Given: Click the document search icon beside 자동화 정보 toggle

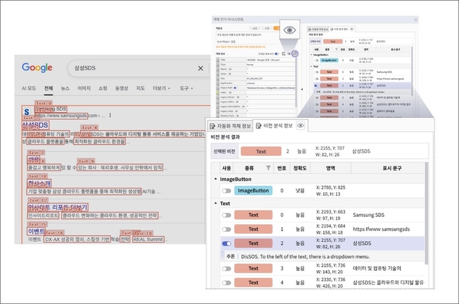Looking at the screenshot, I should [x=283, y=54].
